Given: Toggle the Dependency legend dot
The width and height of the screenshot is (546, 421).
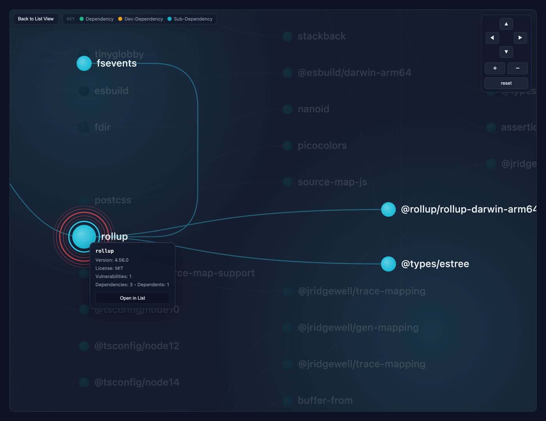Looking at the screenshot, I should [81, 19].
